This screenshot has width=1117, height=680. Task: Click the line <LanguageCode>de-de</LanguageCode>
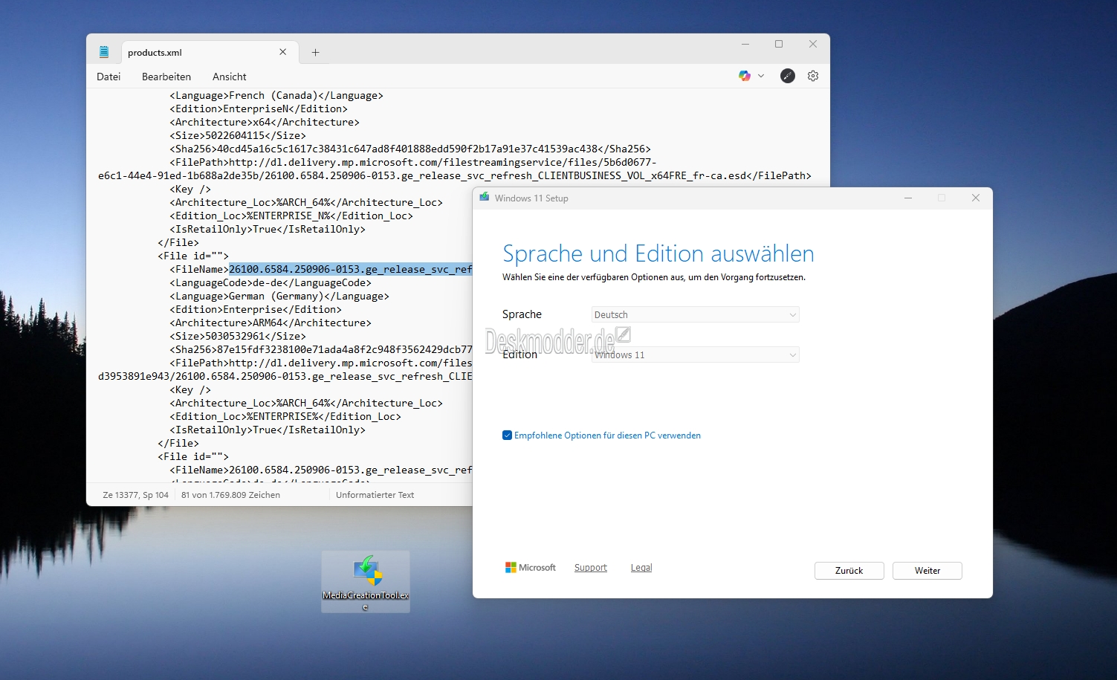[271, 282]
